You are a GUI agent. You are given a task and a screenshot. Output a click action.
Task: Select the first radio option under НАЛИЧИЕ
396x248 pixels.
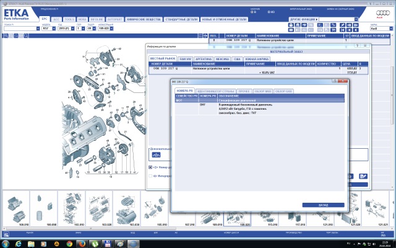[x=252, y=12]
